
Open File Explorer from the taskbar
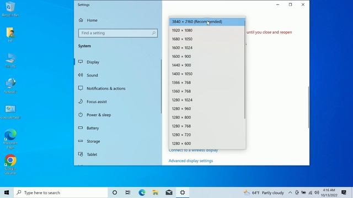point(156,193)
